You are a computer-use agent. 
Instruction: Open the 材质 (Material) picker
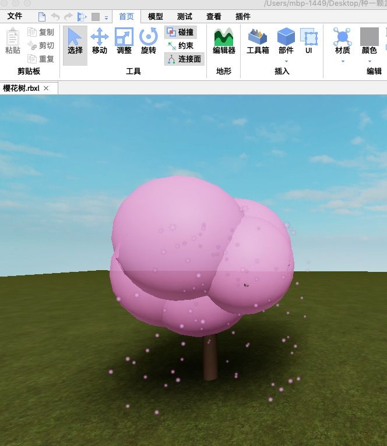pyautogui.click(x=343, y=41)
